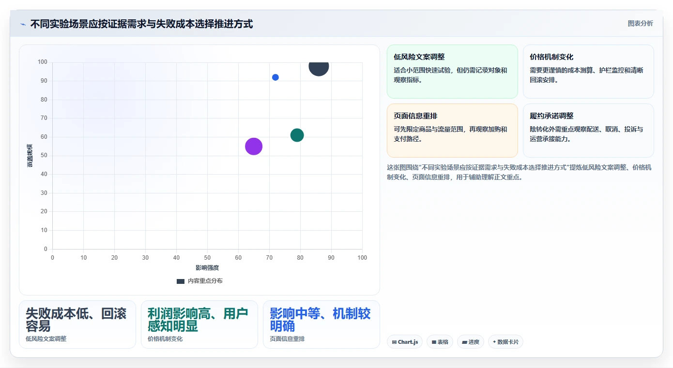
Task: Click the 表格 tag icon
Action: coord(434,342)
